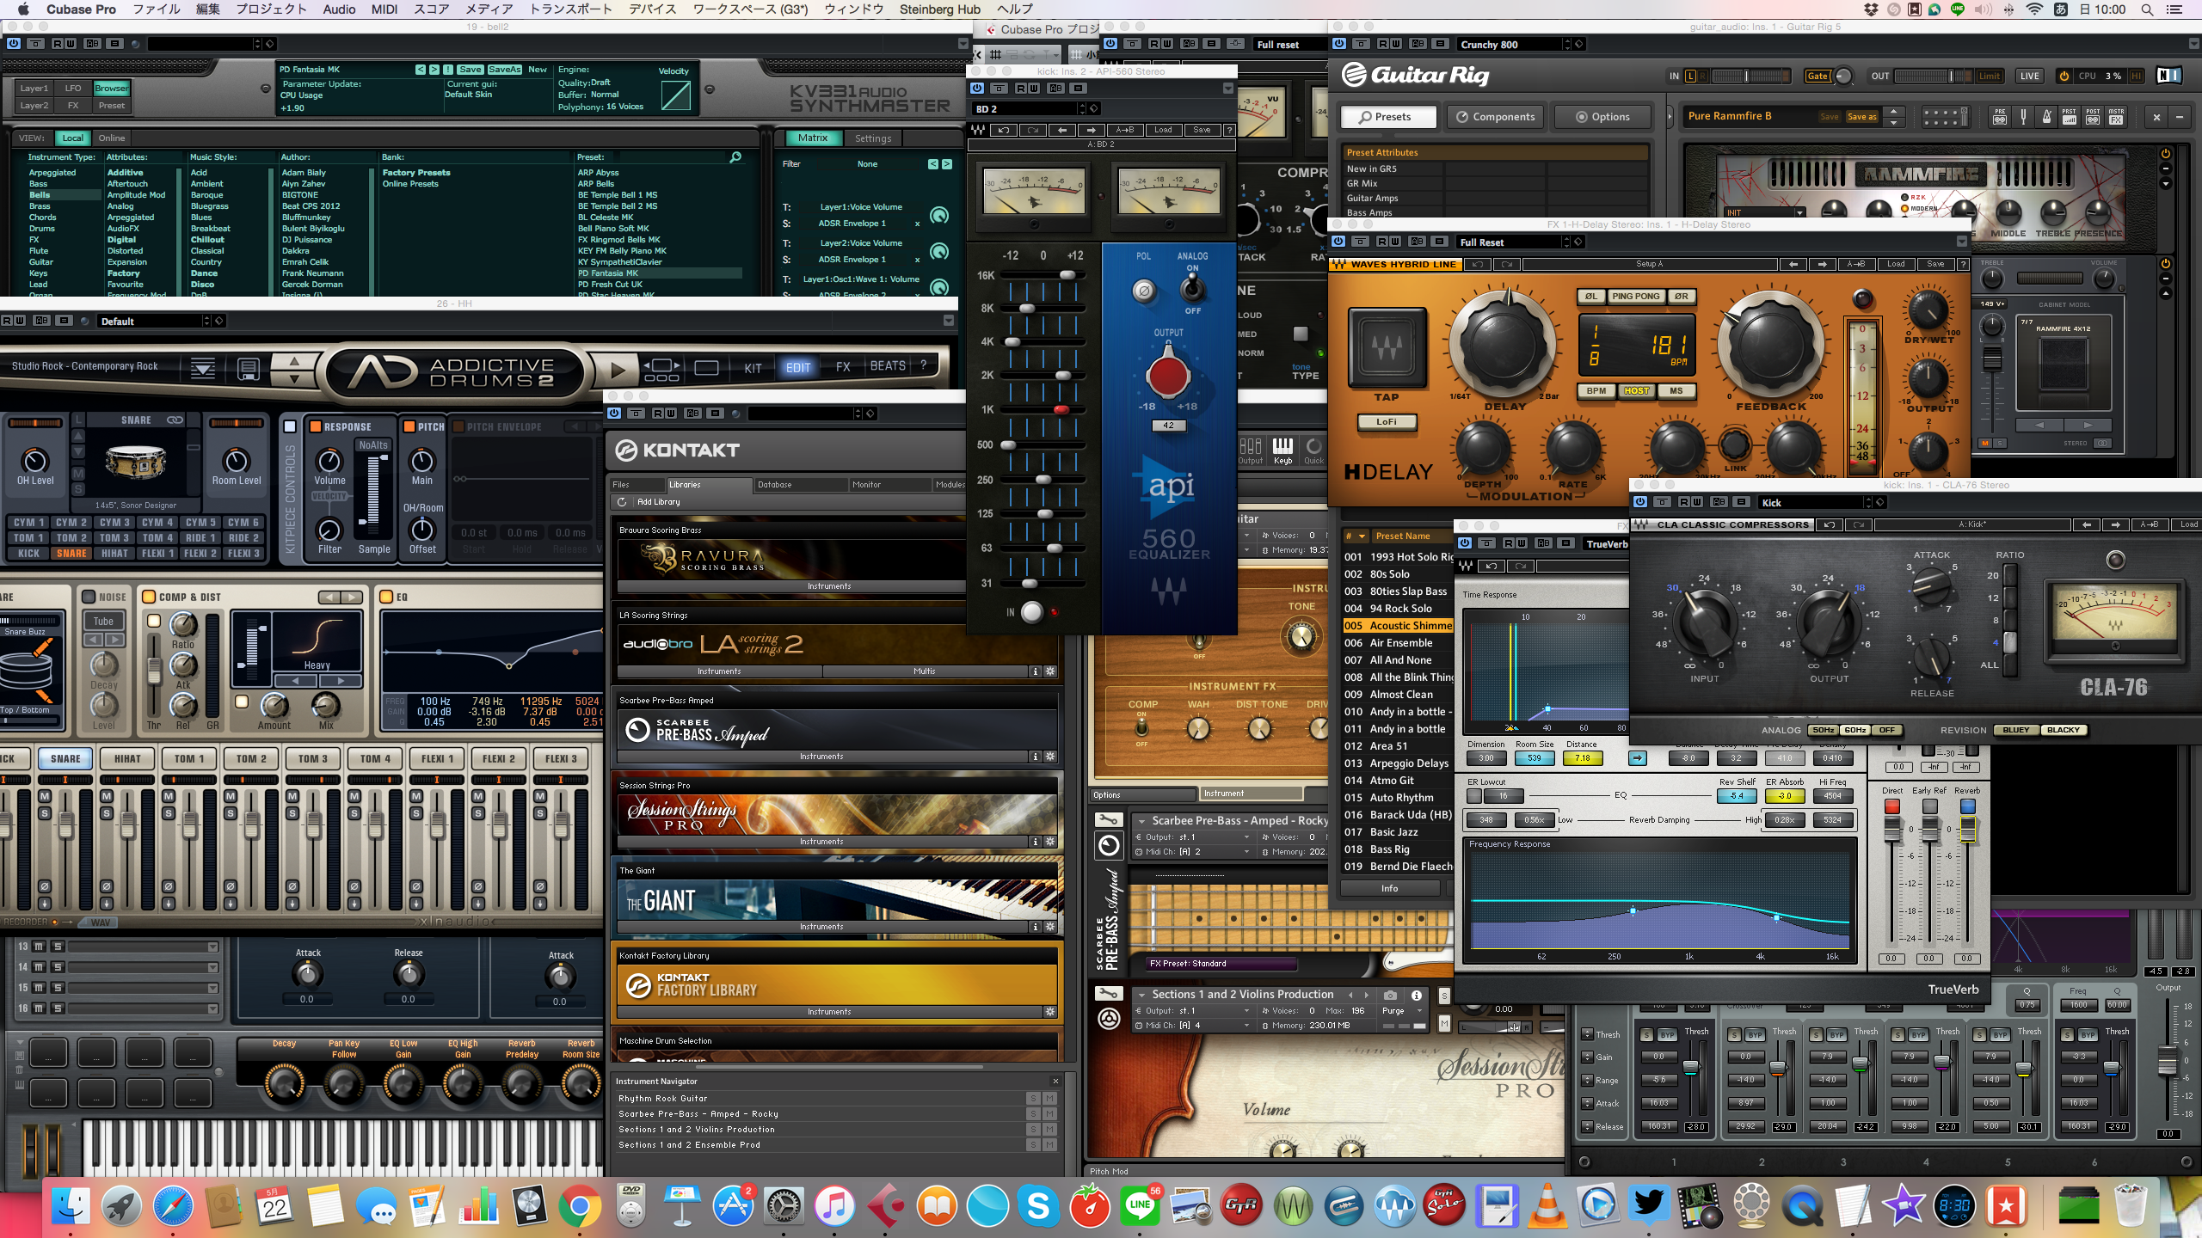Click info icon on LA Scoring Strings library
This screenshot has height=1238, width=2202.
pos(1036,671)
